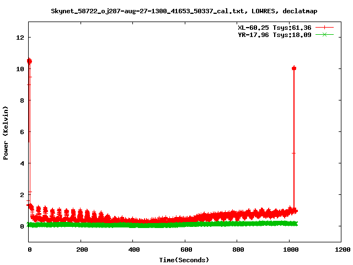The height and width of the screenshot is (265, 353).
Task: Click the Power (Kelvin) y-axis label
Action: point(6,133)
